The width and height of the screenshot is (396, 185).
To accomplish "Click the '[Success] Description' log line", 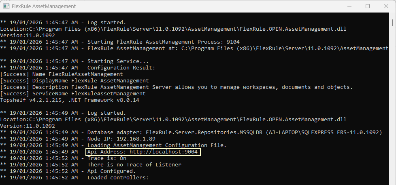I will [177, 87].
